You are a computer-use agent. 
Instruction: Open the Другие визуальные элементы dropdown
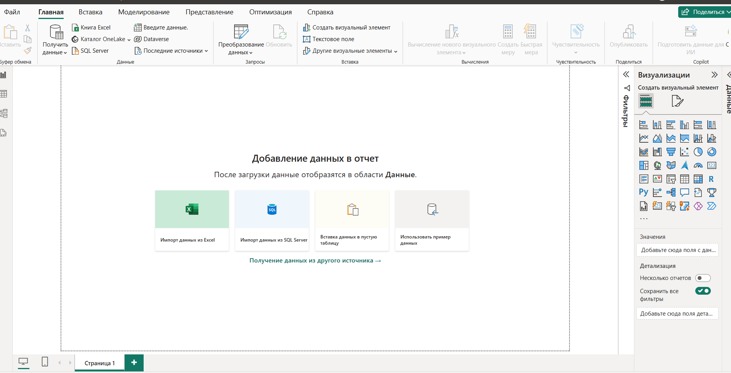click(396, 51)
